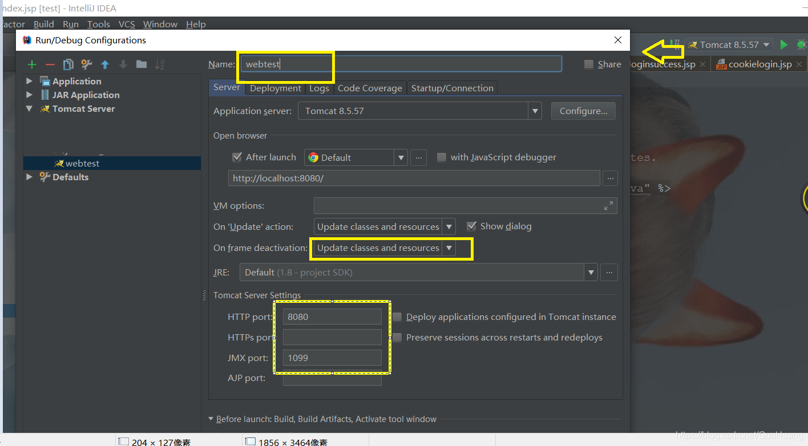Screen dimensions: 808x446
Task: Open the cookielogin.jsp editor tab
Action: (759, 64)
